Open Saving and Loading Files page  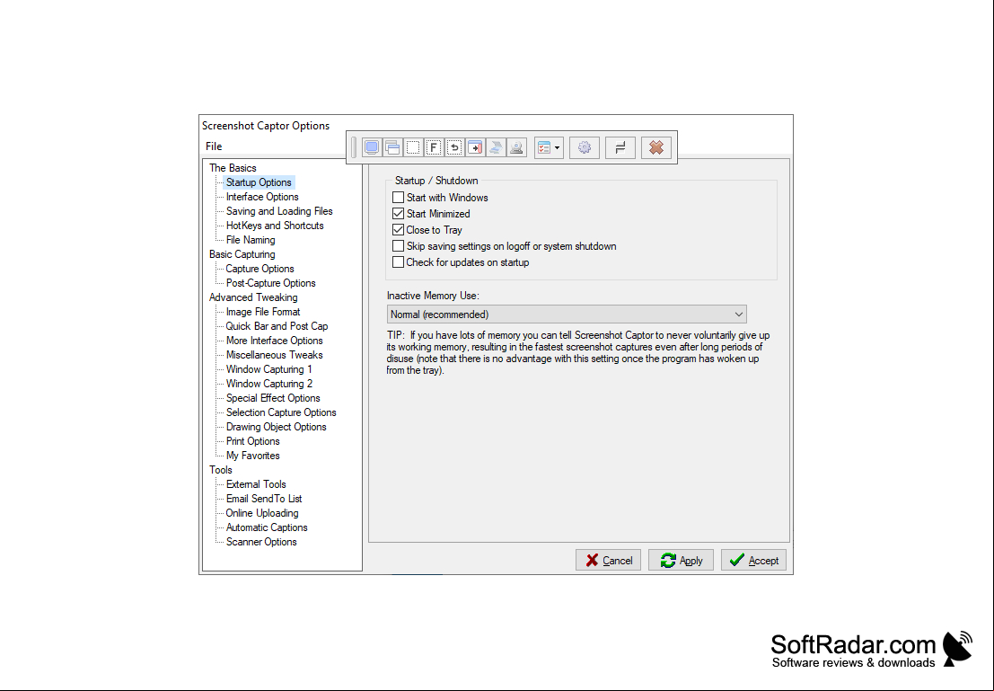[x=279, y=211]
